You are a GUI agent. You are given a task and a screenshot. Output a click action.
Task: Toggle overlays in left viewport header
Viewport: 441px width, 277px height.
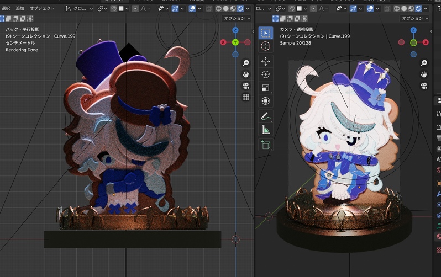coord(192,9)
